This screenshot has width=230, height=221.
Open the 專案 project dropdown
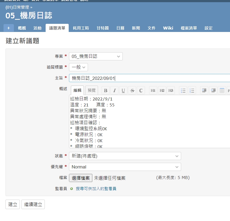point(96,56)
